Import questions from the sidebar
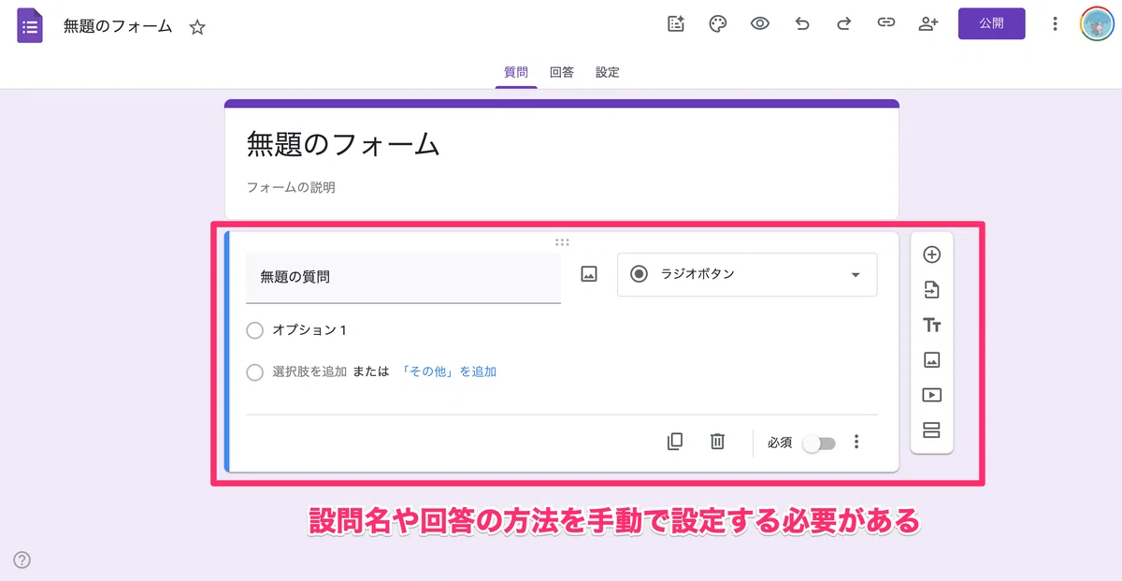Screen dimensions: 1122x581 tap(931, 290)
